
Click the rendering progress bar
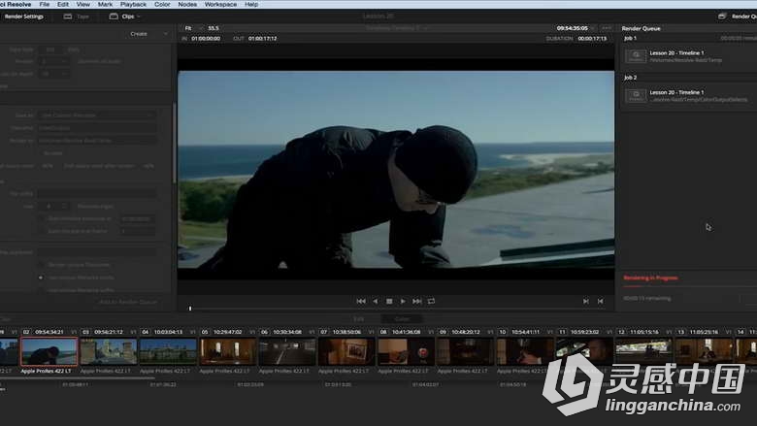pyautogui.click(x=689, y=285)
